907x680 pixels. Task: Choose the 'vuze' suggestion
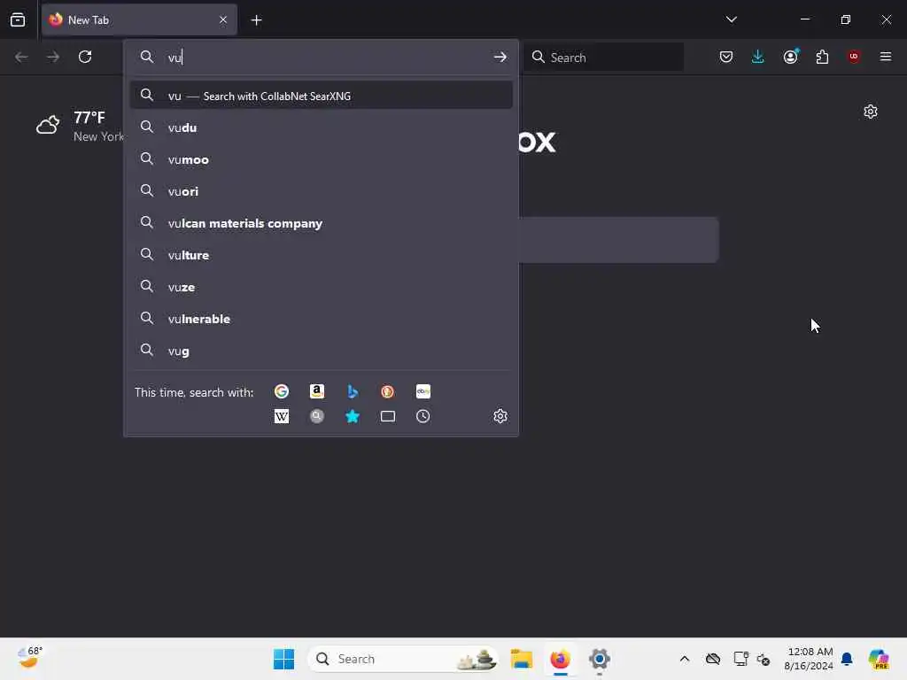tap(321, 287)
